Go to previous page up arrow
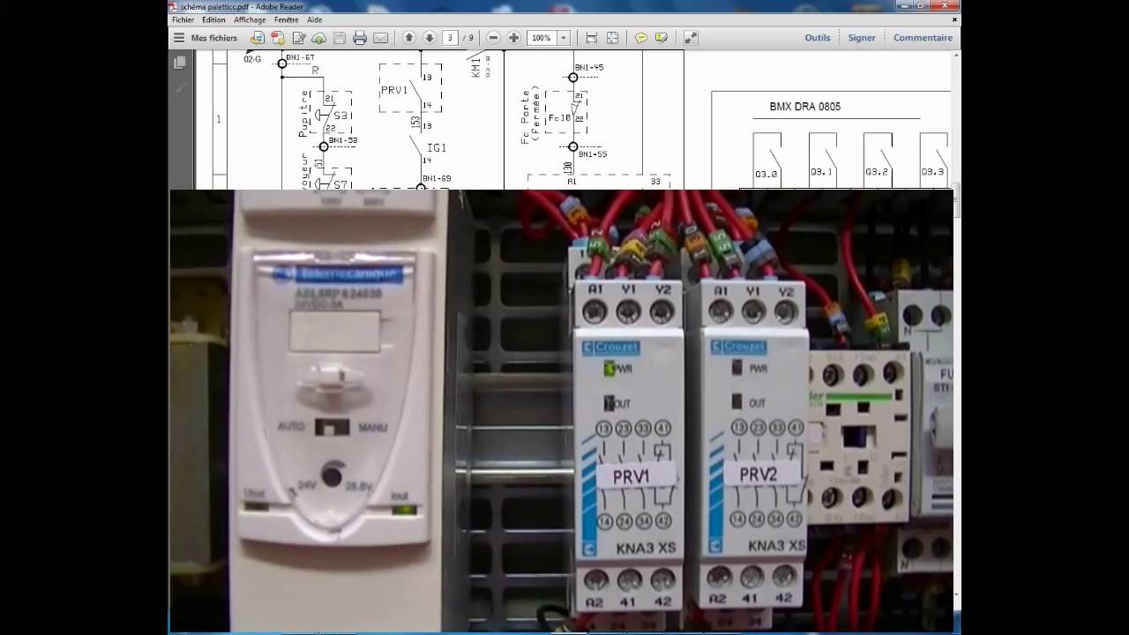 pos(408,38)
